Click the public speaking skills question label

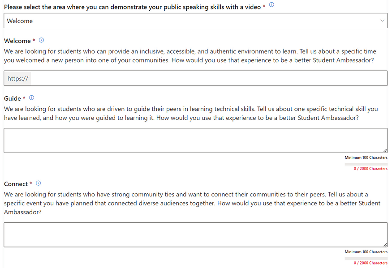pyautogui.click(x=133, y=7)
